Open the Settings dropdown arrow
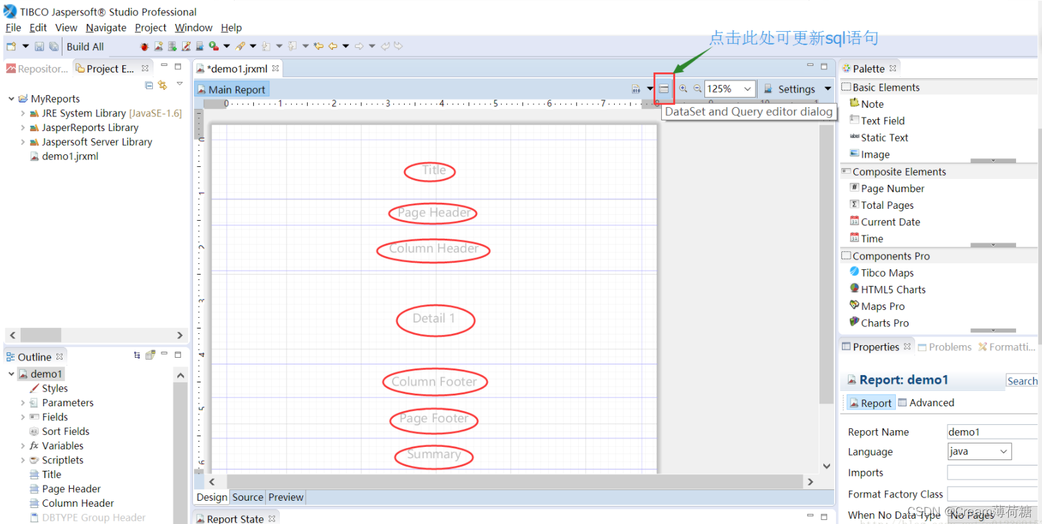Screen dimensions: 1042x524 pos(827,88)
